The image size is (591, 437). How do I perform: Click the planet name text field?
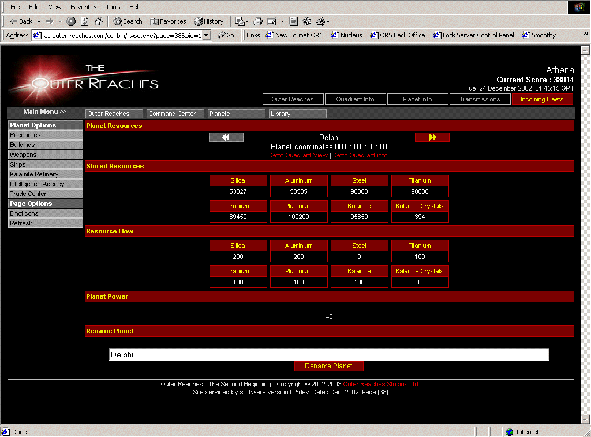pos(329,355)
